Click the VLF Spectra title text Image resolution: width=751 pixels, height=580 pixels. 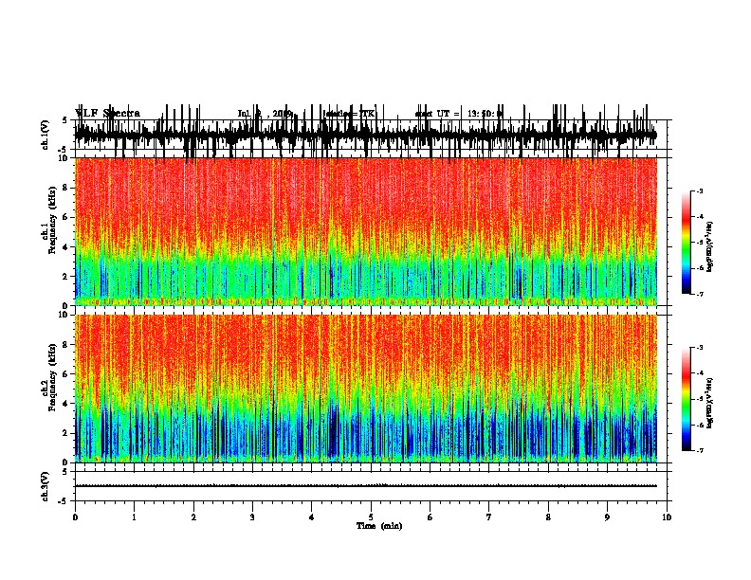[x=107, y=114]
